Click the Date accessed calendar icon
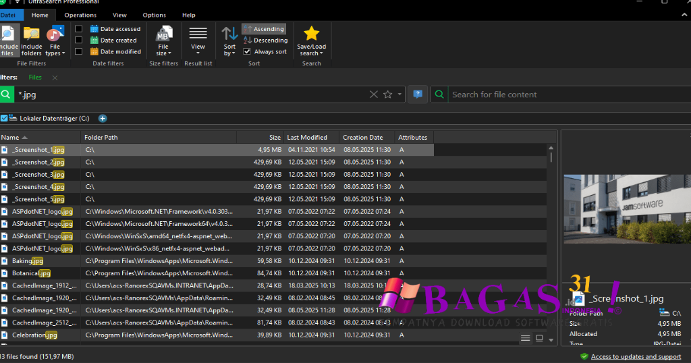The image size is (691, 363). click(x=94, y=28)
